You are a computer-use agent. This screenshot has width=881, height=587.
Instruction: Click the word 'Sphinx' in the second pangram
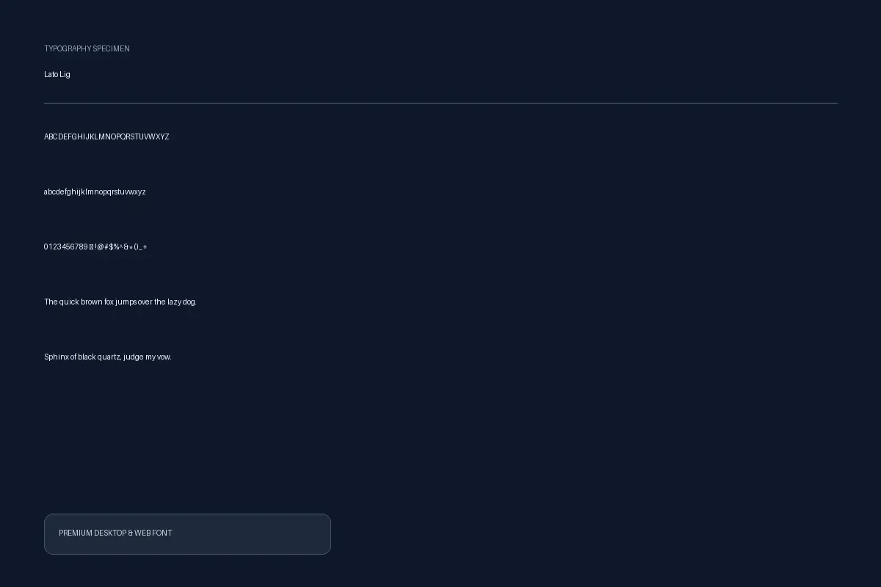pos(56,357)
